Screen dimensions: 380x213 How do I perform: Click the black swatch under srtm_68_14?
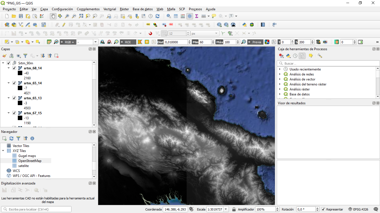(x=20, y=73)
